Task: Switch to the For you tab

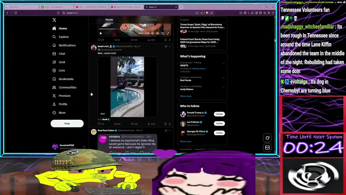Action: pyautogui.click(x=109, y=19)
